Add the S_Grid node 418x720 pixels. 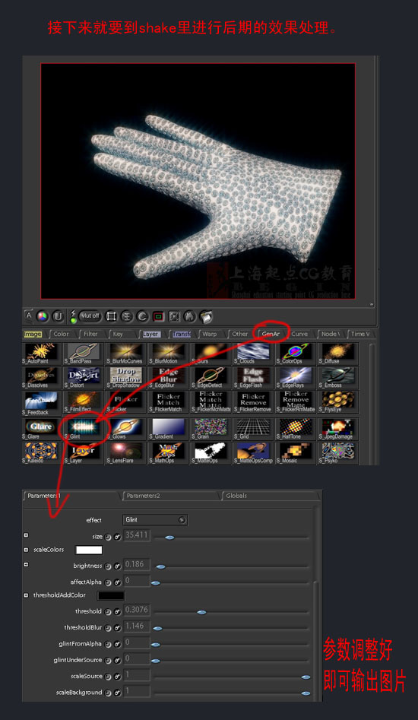pyautogui.click(x=253, y=429)
